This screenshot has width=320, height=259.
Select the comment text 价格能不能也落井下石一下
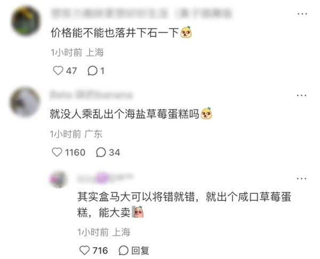pyautogui.click(x=115, y=33)
